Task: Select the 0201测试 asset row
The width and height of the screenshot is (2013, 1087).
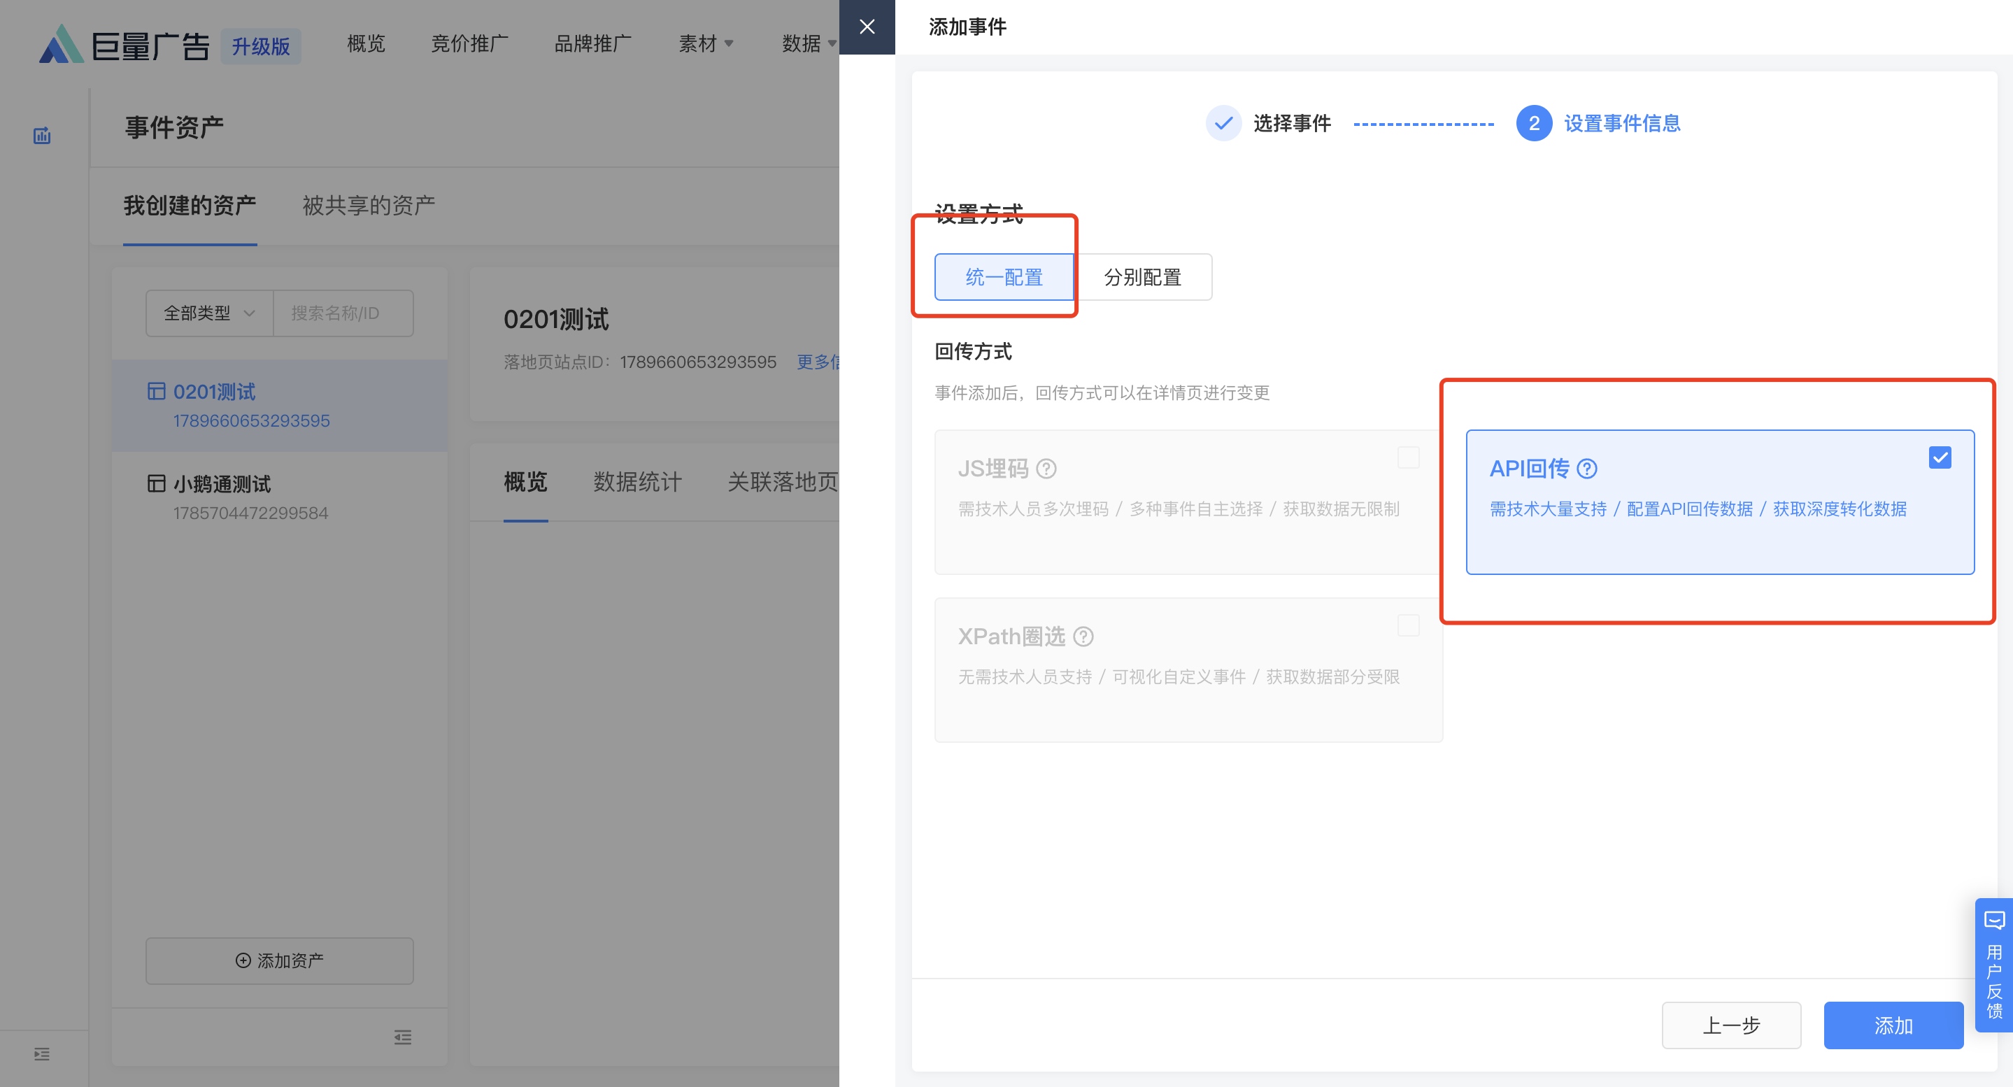Action: (x=280, y=405)
